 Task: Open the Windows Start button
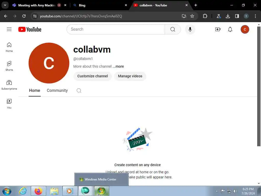(7, 191)
